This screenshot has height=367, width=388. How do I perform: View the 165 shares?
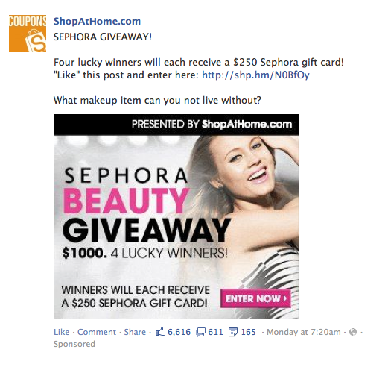click(249, 332)
